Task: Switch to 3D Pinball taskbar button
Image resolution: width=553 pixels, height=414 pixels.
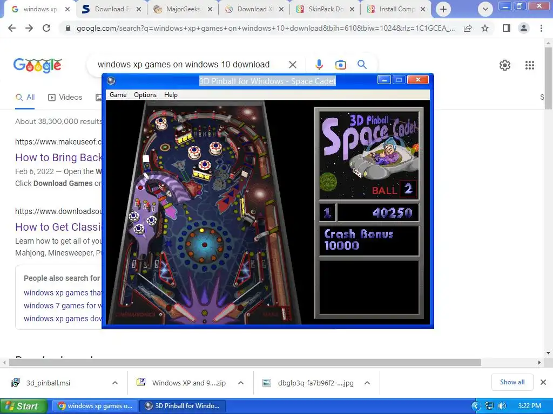Action: click(x=183, y=406)
